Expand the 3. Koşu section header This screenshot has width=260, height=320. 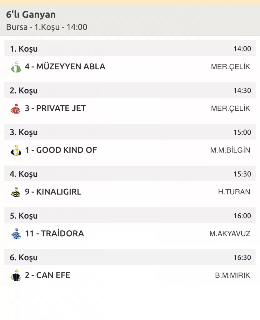coord(24,132)
